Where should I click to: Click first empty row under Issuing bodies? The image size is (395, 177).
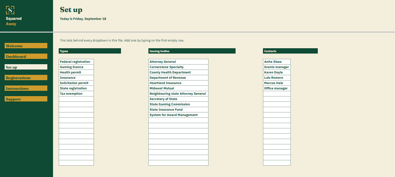tap(178, 120)
